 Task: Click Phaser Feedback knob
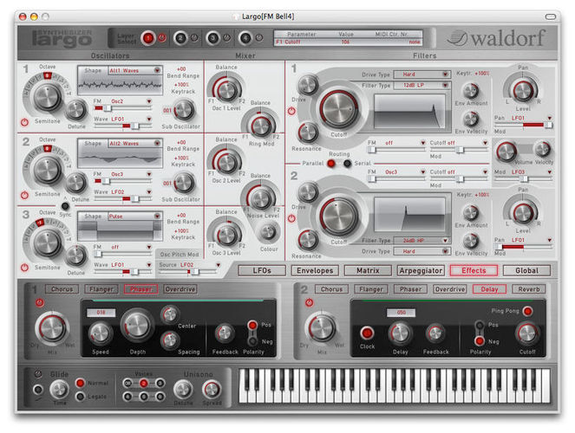point(224,333)
